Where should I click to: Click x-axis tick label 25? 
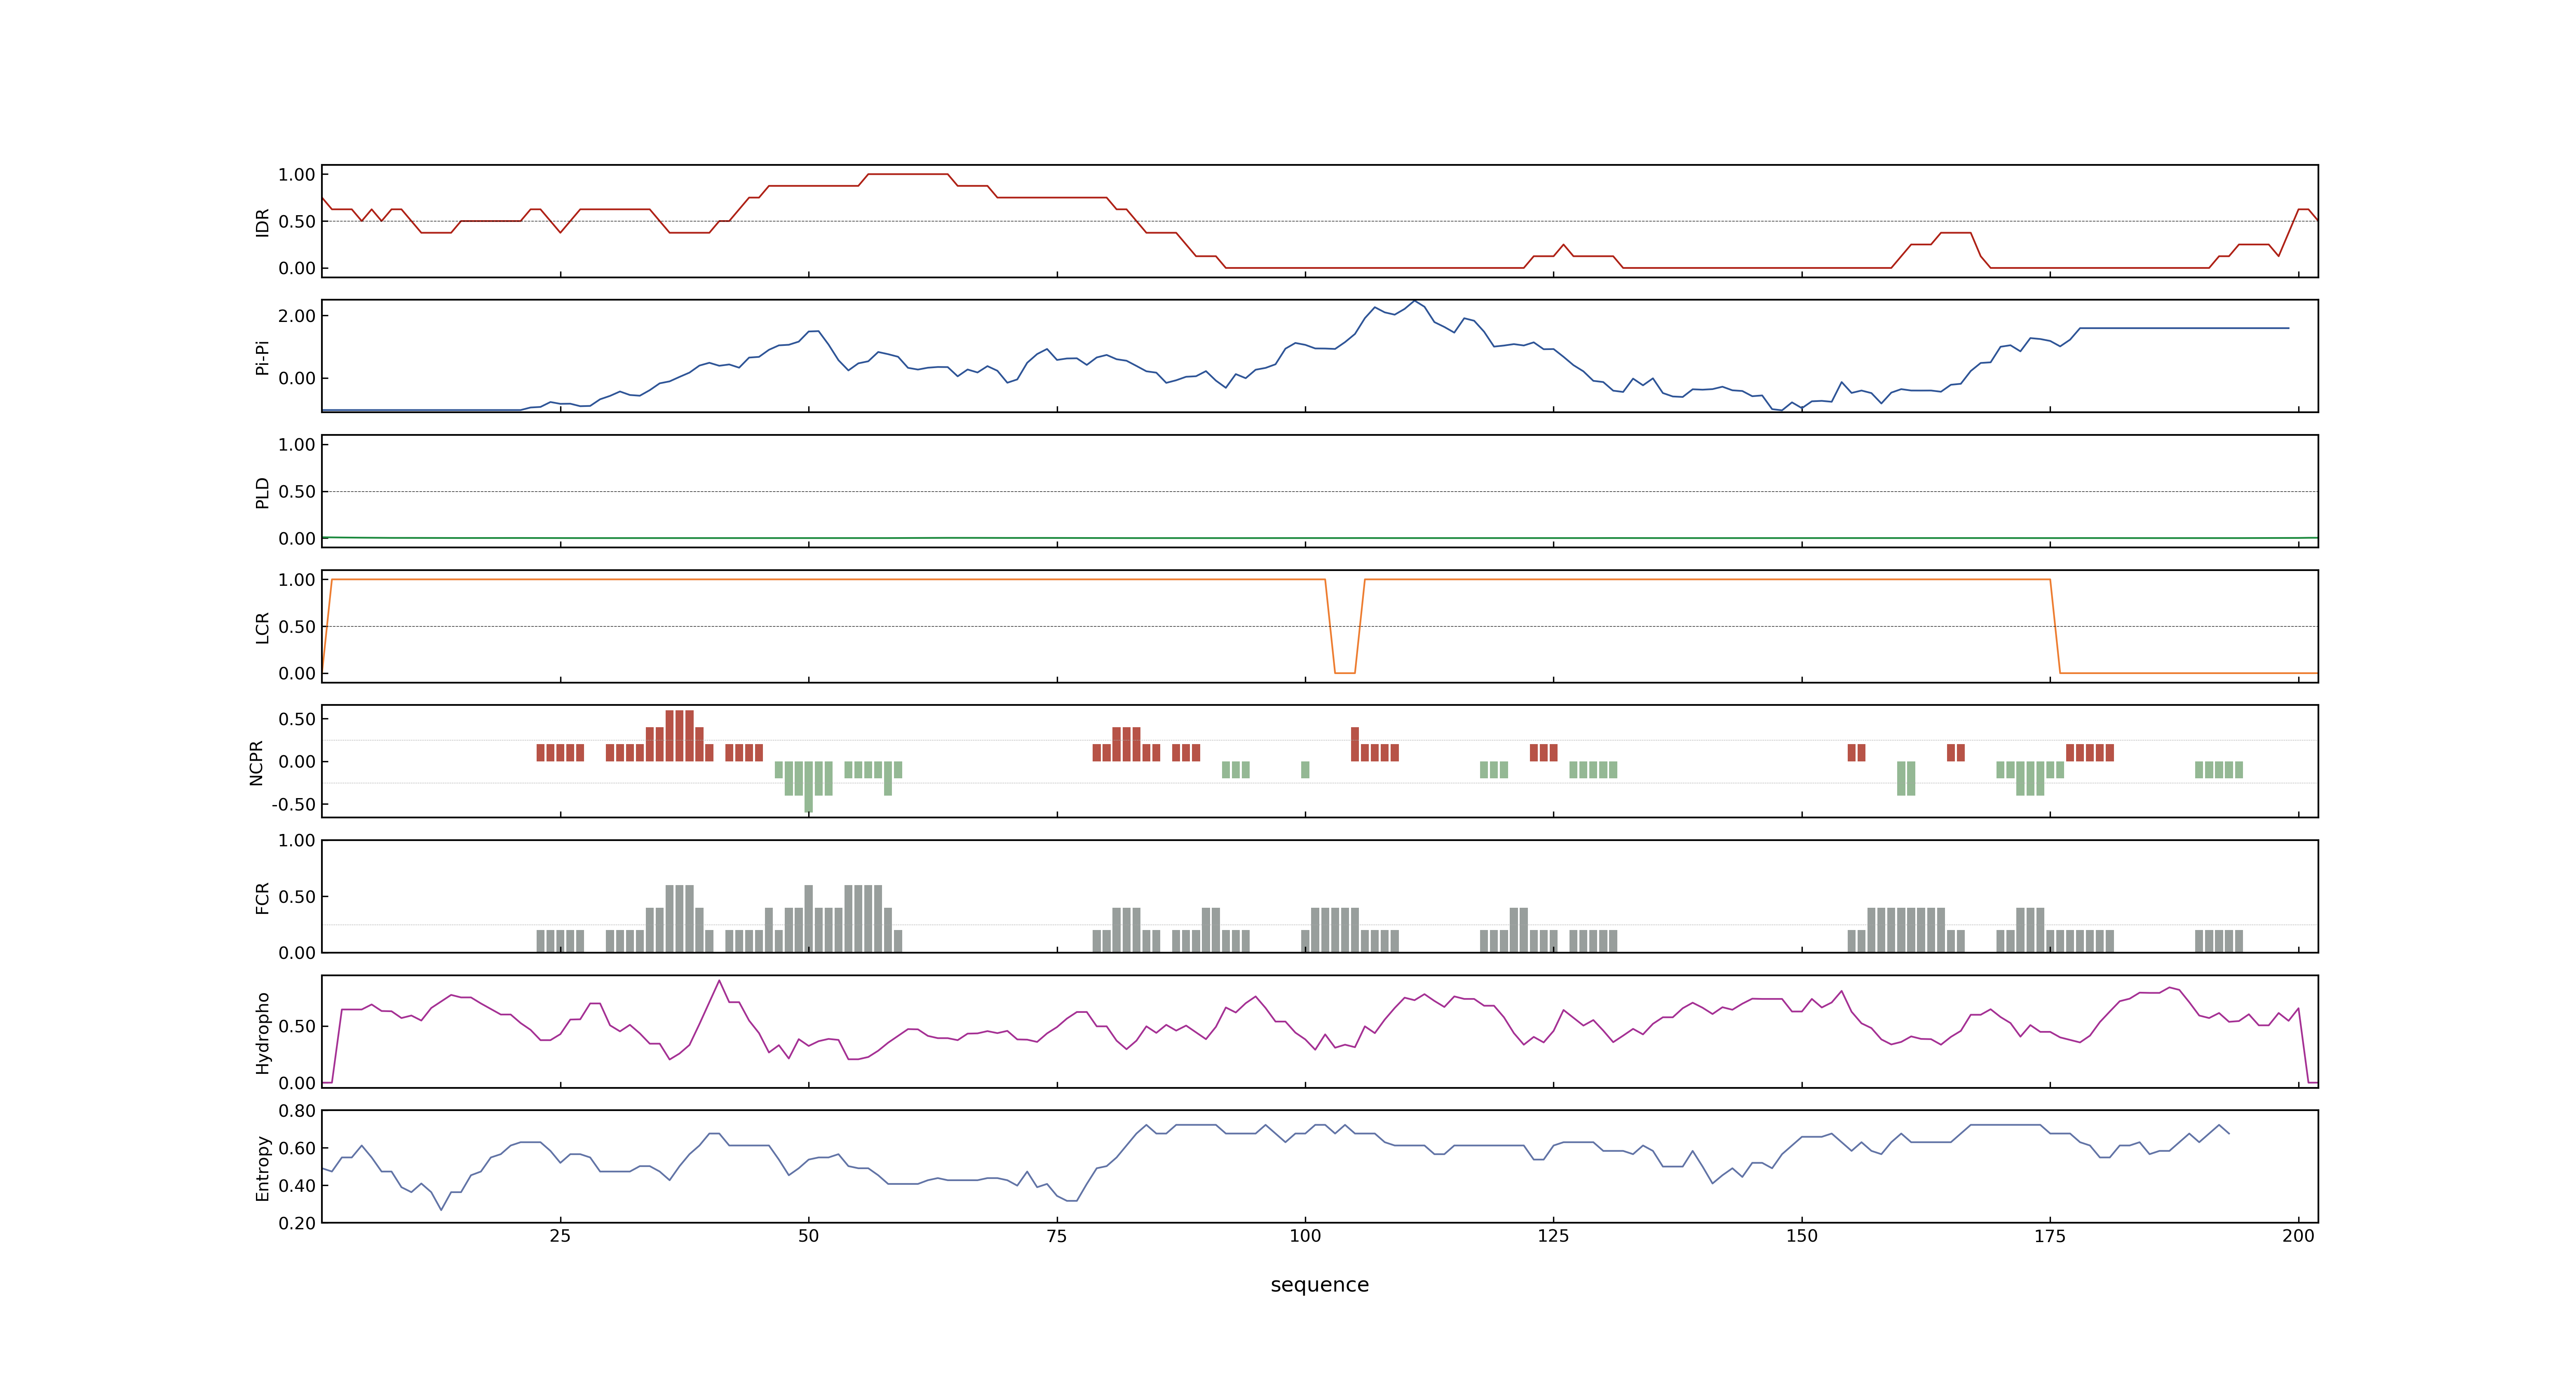tap(560, 1235)
